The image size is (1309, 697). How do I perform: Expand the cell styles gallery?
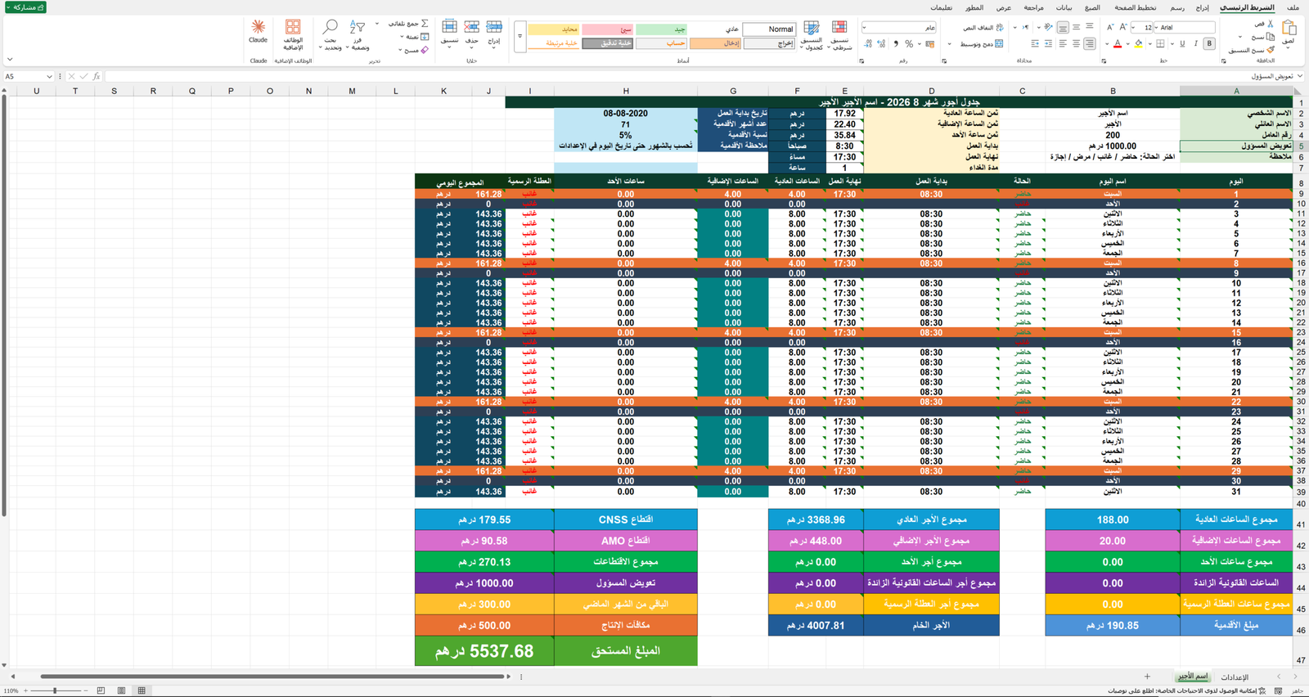pos(520,36)
